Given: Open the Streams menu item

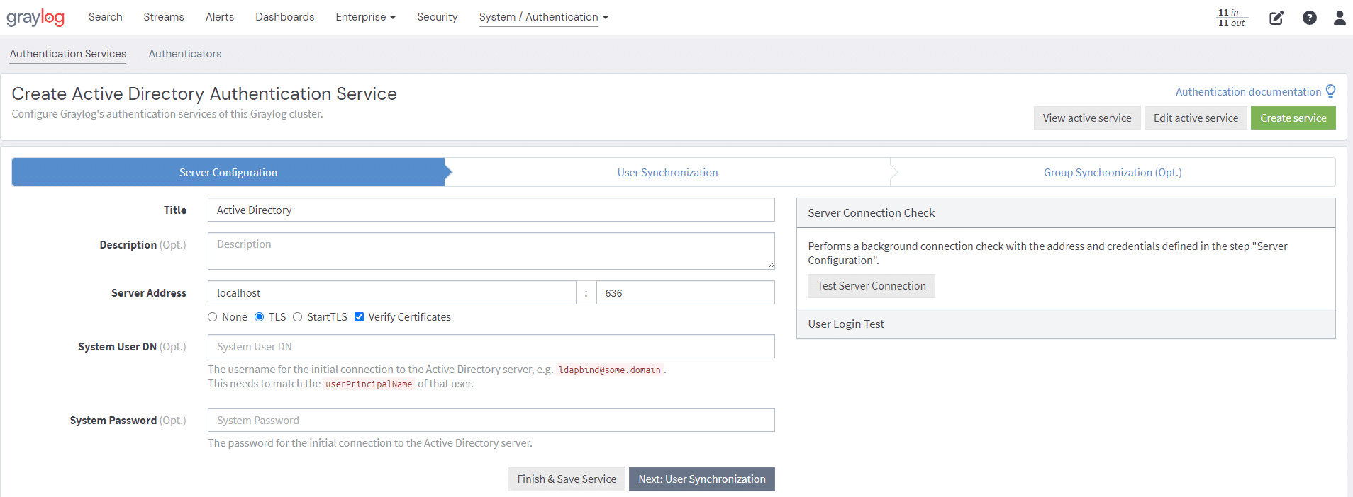Looking at the screenshot, I should (164, 17).
